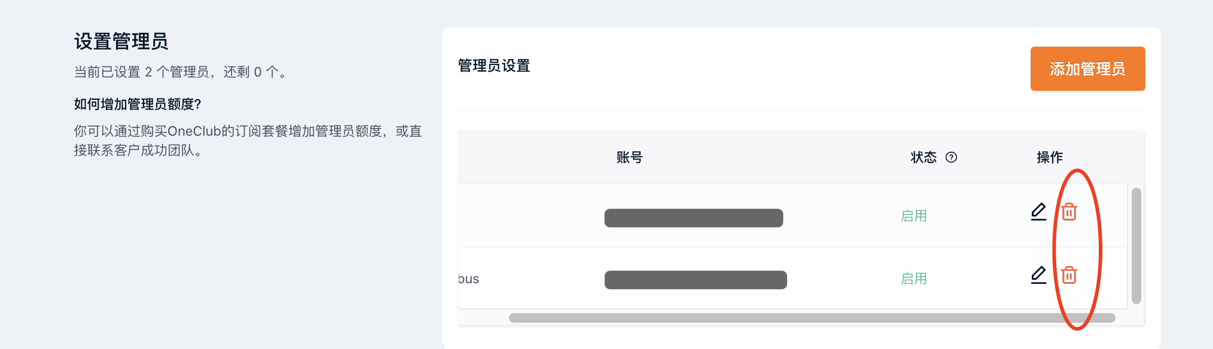Screen dimensions: 1213x349
Task: Click the orange 添加管理员 button
Action: pos(1087,69)
